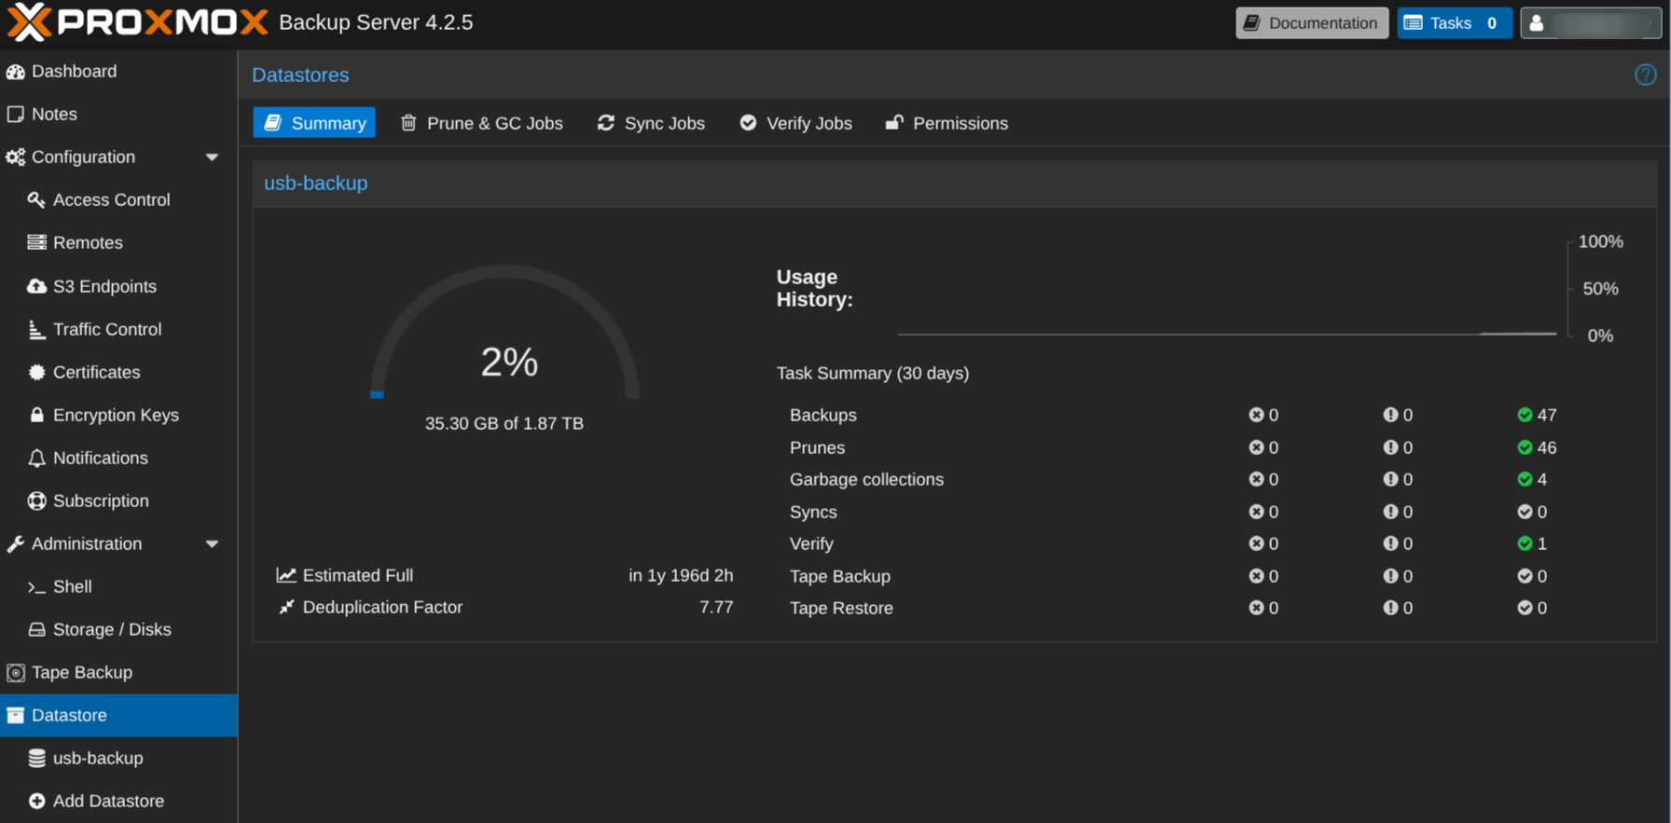Click the Backups error count
This screenshot has width=1671, height=823.
pos(1264,415)
